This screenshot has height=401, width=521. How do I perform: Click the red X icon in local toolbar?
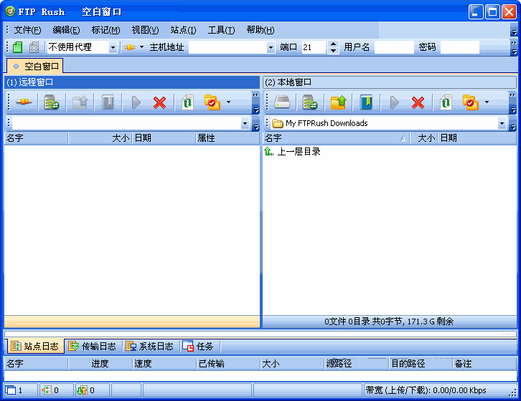(418, 103)
